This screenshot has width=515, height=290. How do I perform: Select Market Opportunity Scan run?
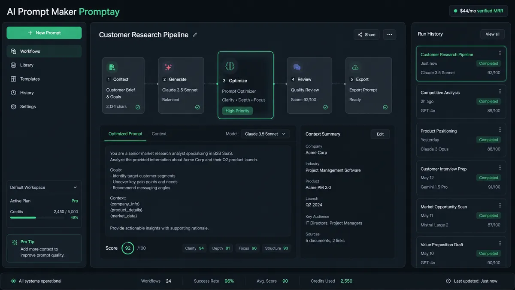[461, 216]
